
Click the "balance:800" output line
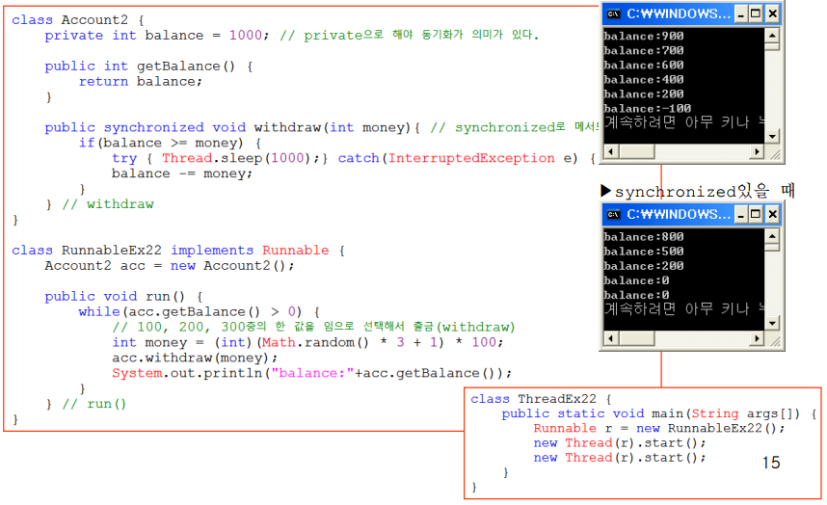(x=644, y=237)
